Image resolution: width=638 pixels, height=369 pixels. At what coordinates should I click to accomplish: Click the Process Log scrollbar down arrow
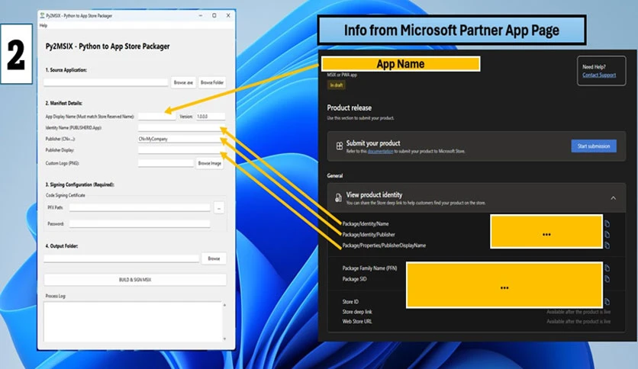[x=224, y=339]
